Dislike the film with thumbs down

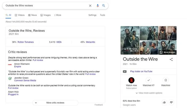point(171,102)
